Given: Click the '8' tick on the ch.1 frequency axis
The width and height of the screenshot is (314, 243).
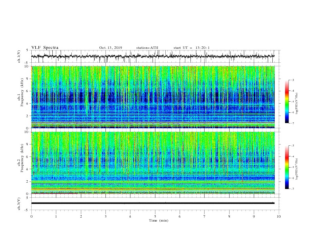Looking at the screenshot, I should [x=28, y=79].
